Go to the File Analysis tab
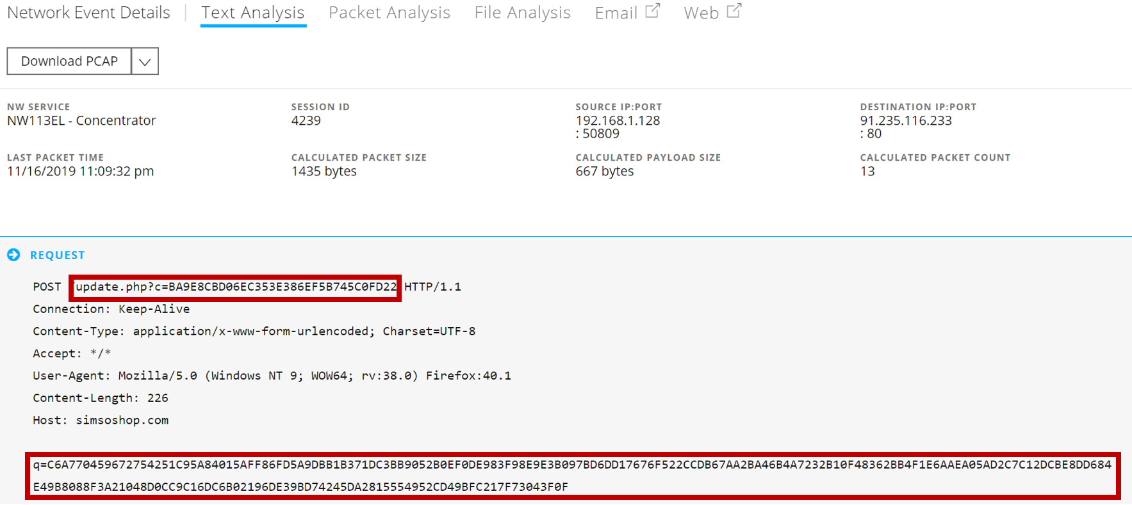Viewport: 1132px width, 505px height. pyautogui.click(x=522, y=13)
